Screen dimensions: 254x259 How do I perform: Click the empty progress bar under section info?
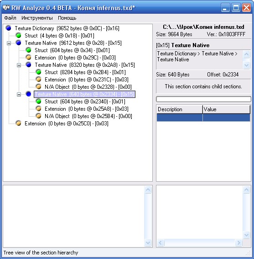click(203, 99)
